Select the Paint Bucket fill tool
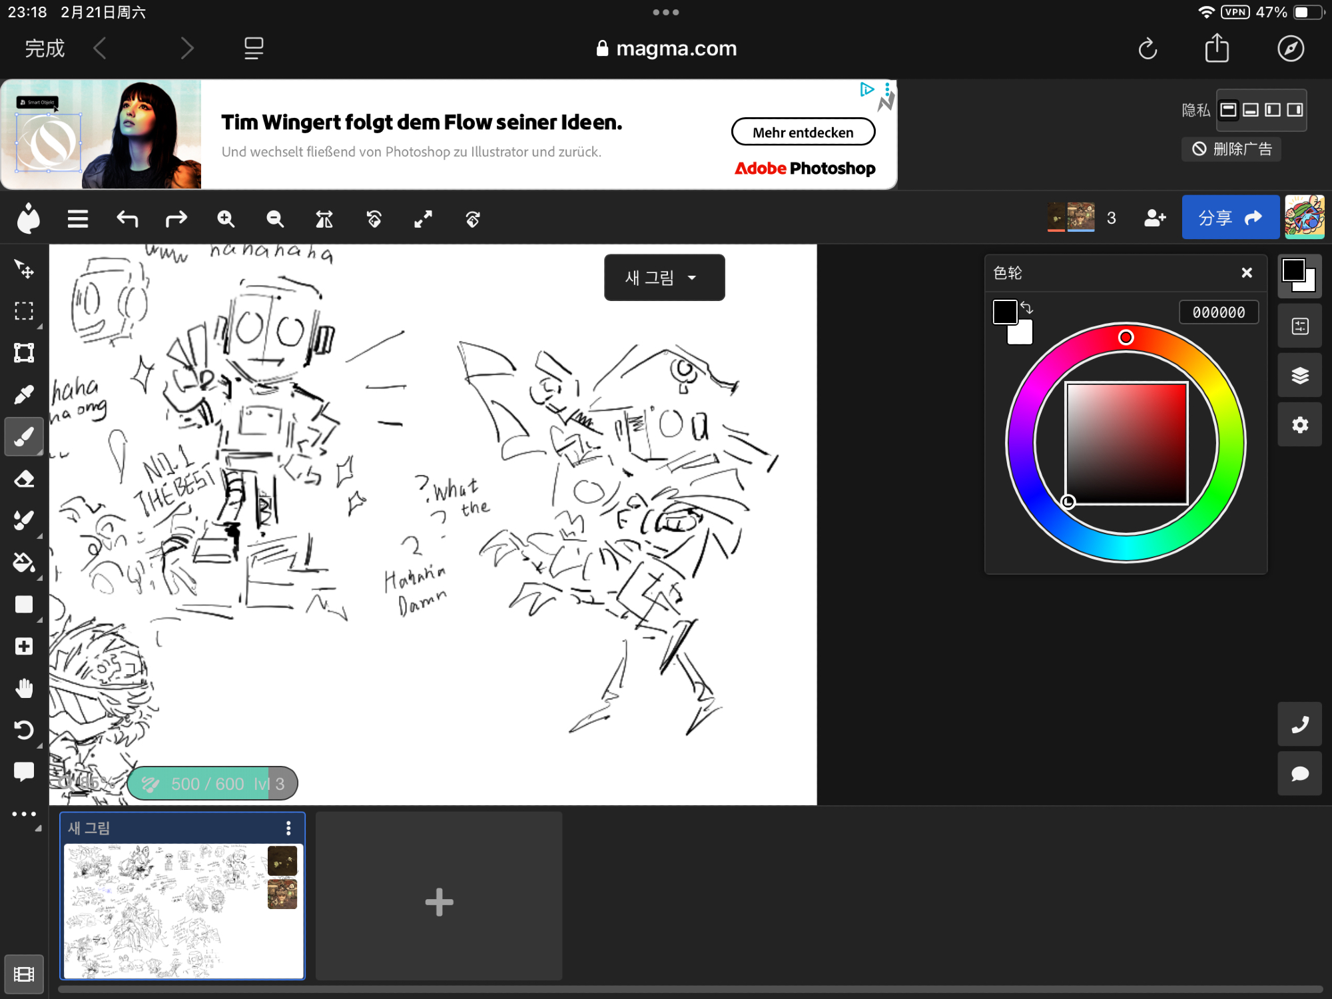 click(24, 563)
